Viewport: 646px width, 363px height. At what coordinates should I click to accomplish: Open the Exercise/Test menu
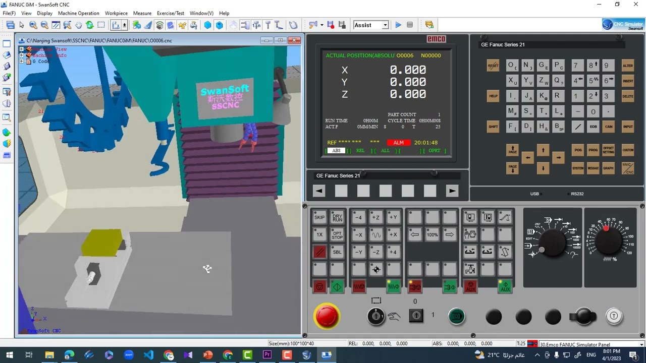pyautogui.click(x=171, y=13)
